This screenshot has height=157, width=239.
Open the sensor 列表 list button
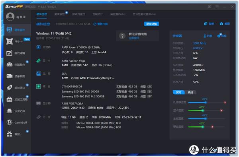[x=208, y=36]
